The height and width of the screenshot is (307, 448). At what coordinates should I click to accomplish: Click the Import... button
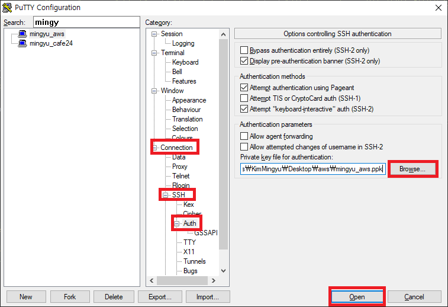tap(208, 297)
